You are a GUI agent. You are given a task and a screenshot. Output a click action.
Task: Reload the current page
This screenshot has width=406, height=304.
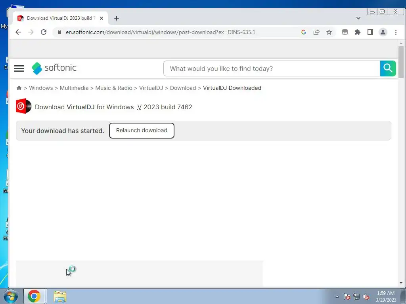point(44,32)
